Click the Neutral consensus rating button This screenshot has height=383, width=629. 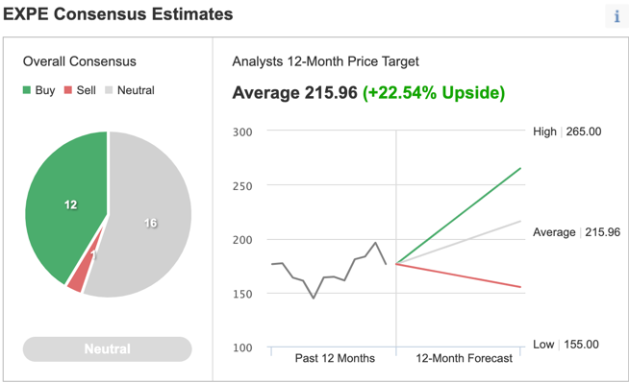[107, 349]
